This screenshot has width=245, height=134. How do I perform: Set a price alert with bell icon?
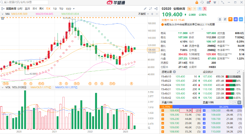coord(220,19)
